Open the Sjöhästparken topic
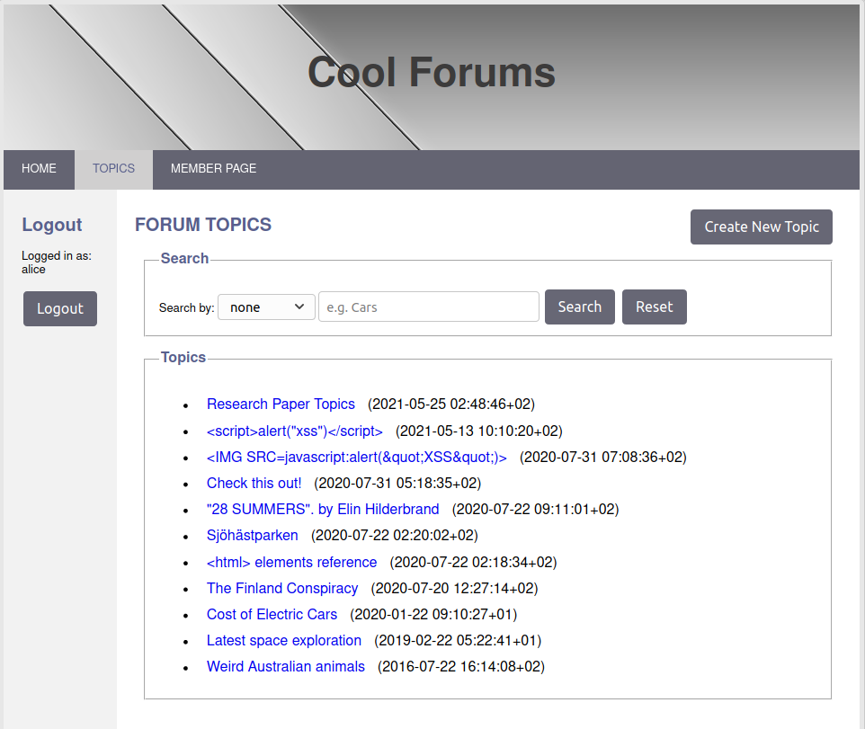Screen dimensions: 865x729 point(252,536)
